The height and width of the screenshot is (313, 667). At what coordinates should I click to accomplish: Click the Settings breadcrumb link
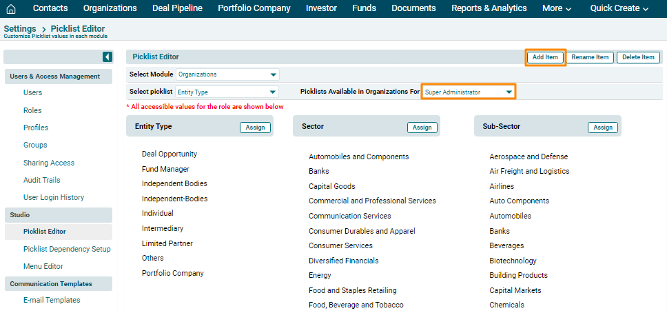click(20, 29)
